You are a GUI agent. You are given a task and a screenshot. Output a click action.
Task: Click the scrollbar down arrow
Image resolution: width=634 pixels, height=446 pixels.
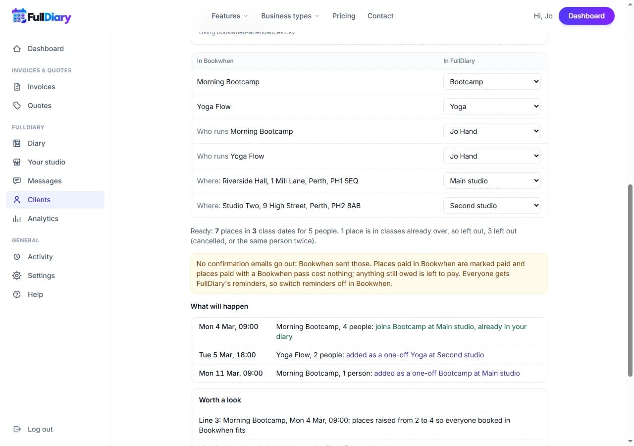[x=630, y=442]
